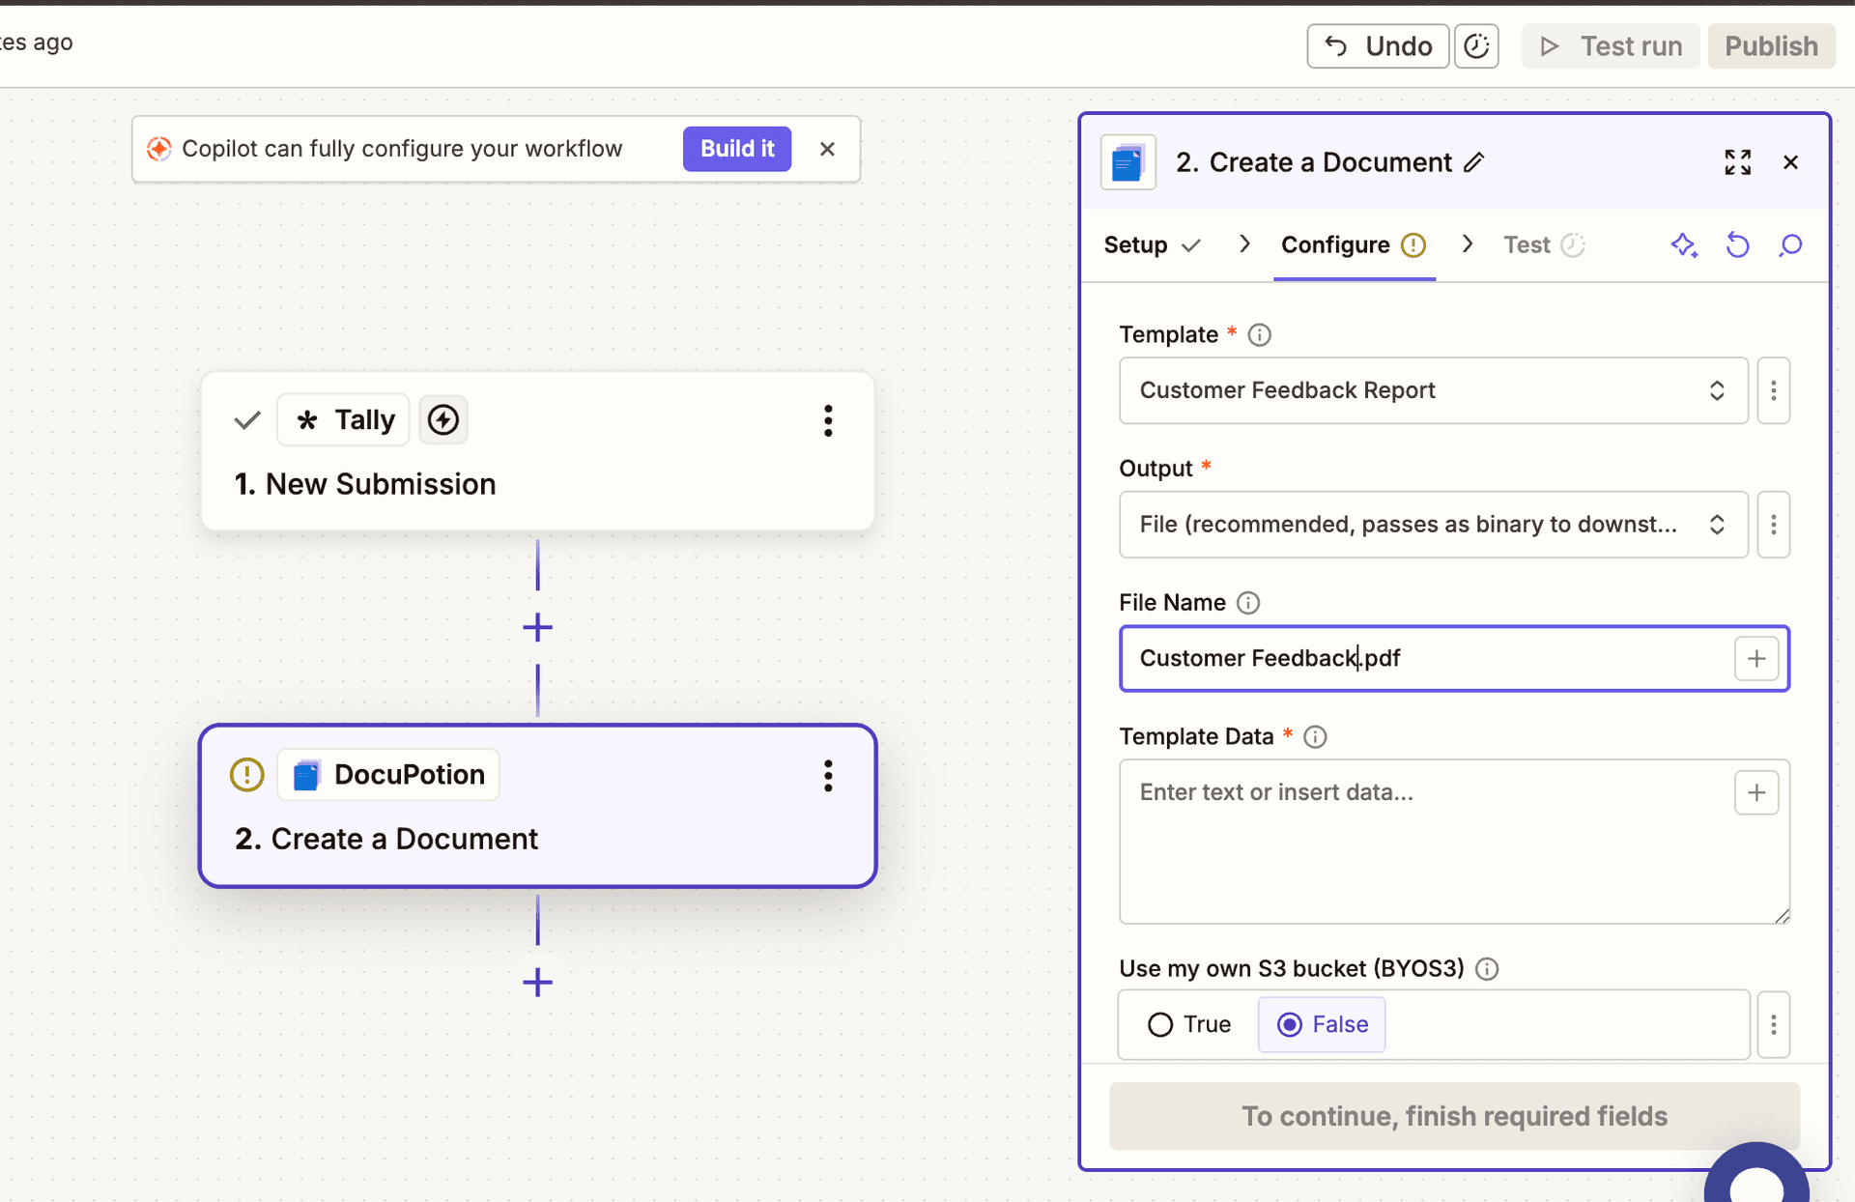Click the AI sparkle assist icon

1684,245
